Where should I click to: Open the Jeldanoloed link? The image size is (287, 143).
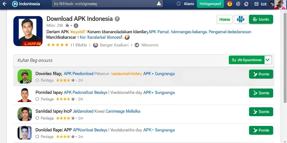83,111
